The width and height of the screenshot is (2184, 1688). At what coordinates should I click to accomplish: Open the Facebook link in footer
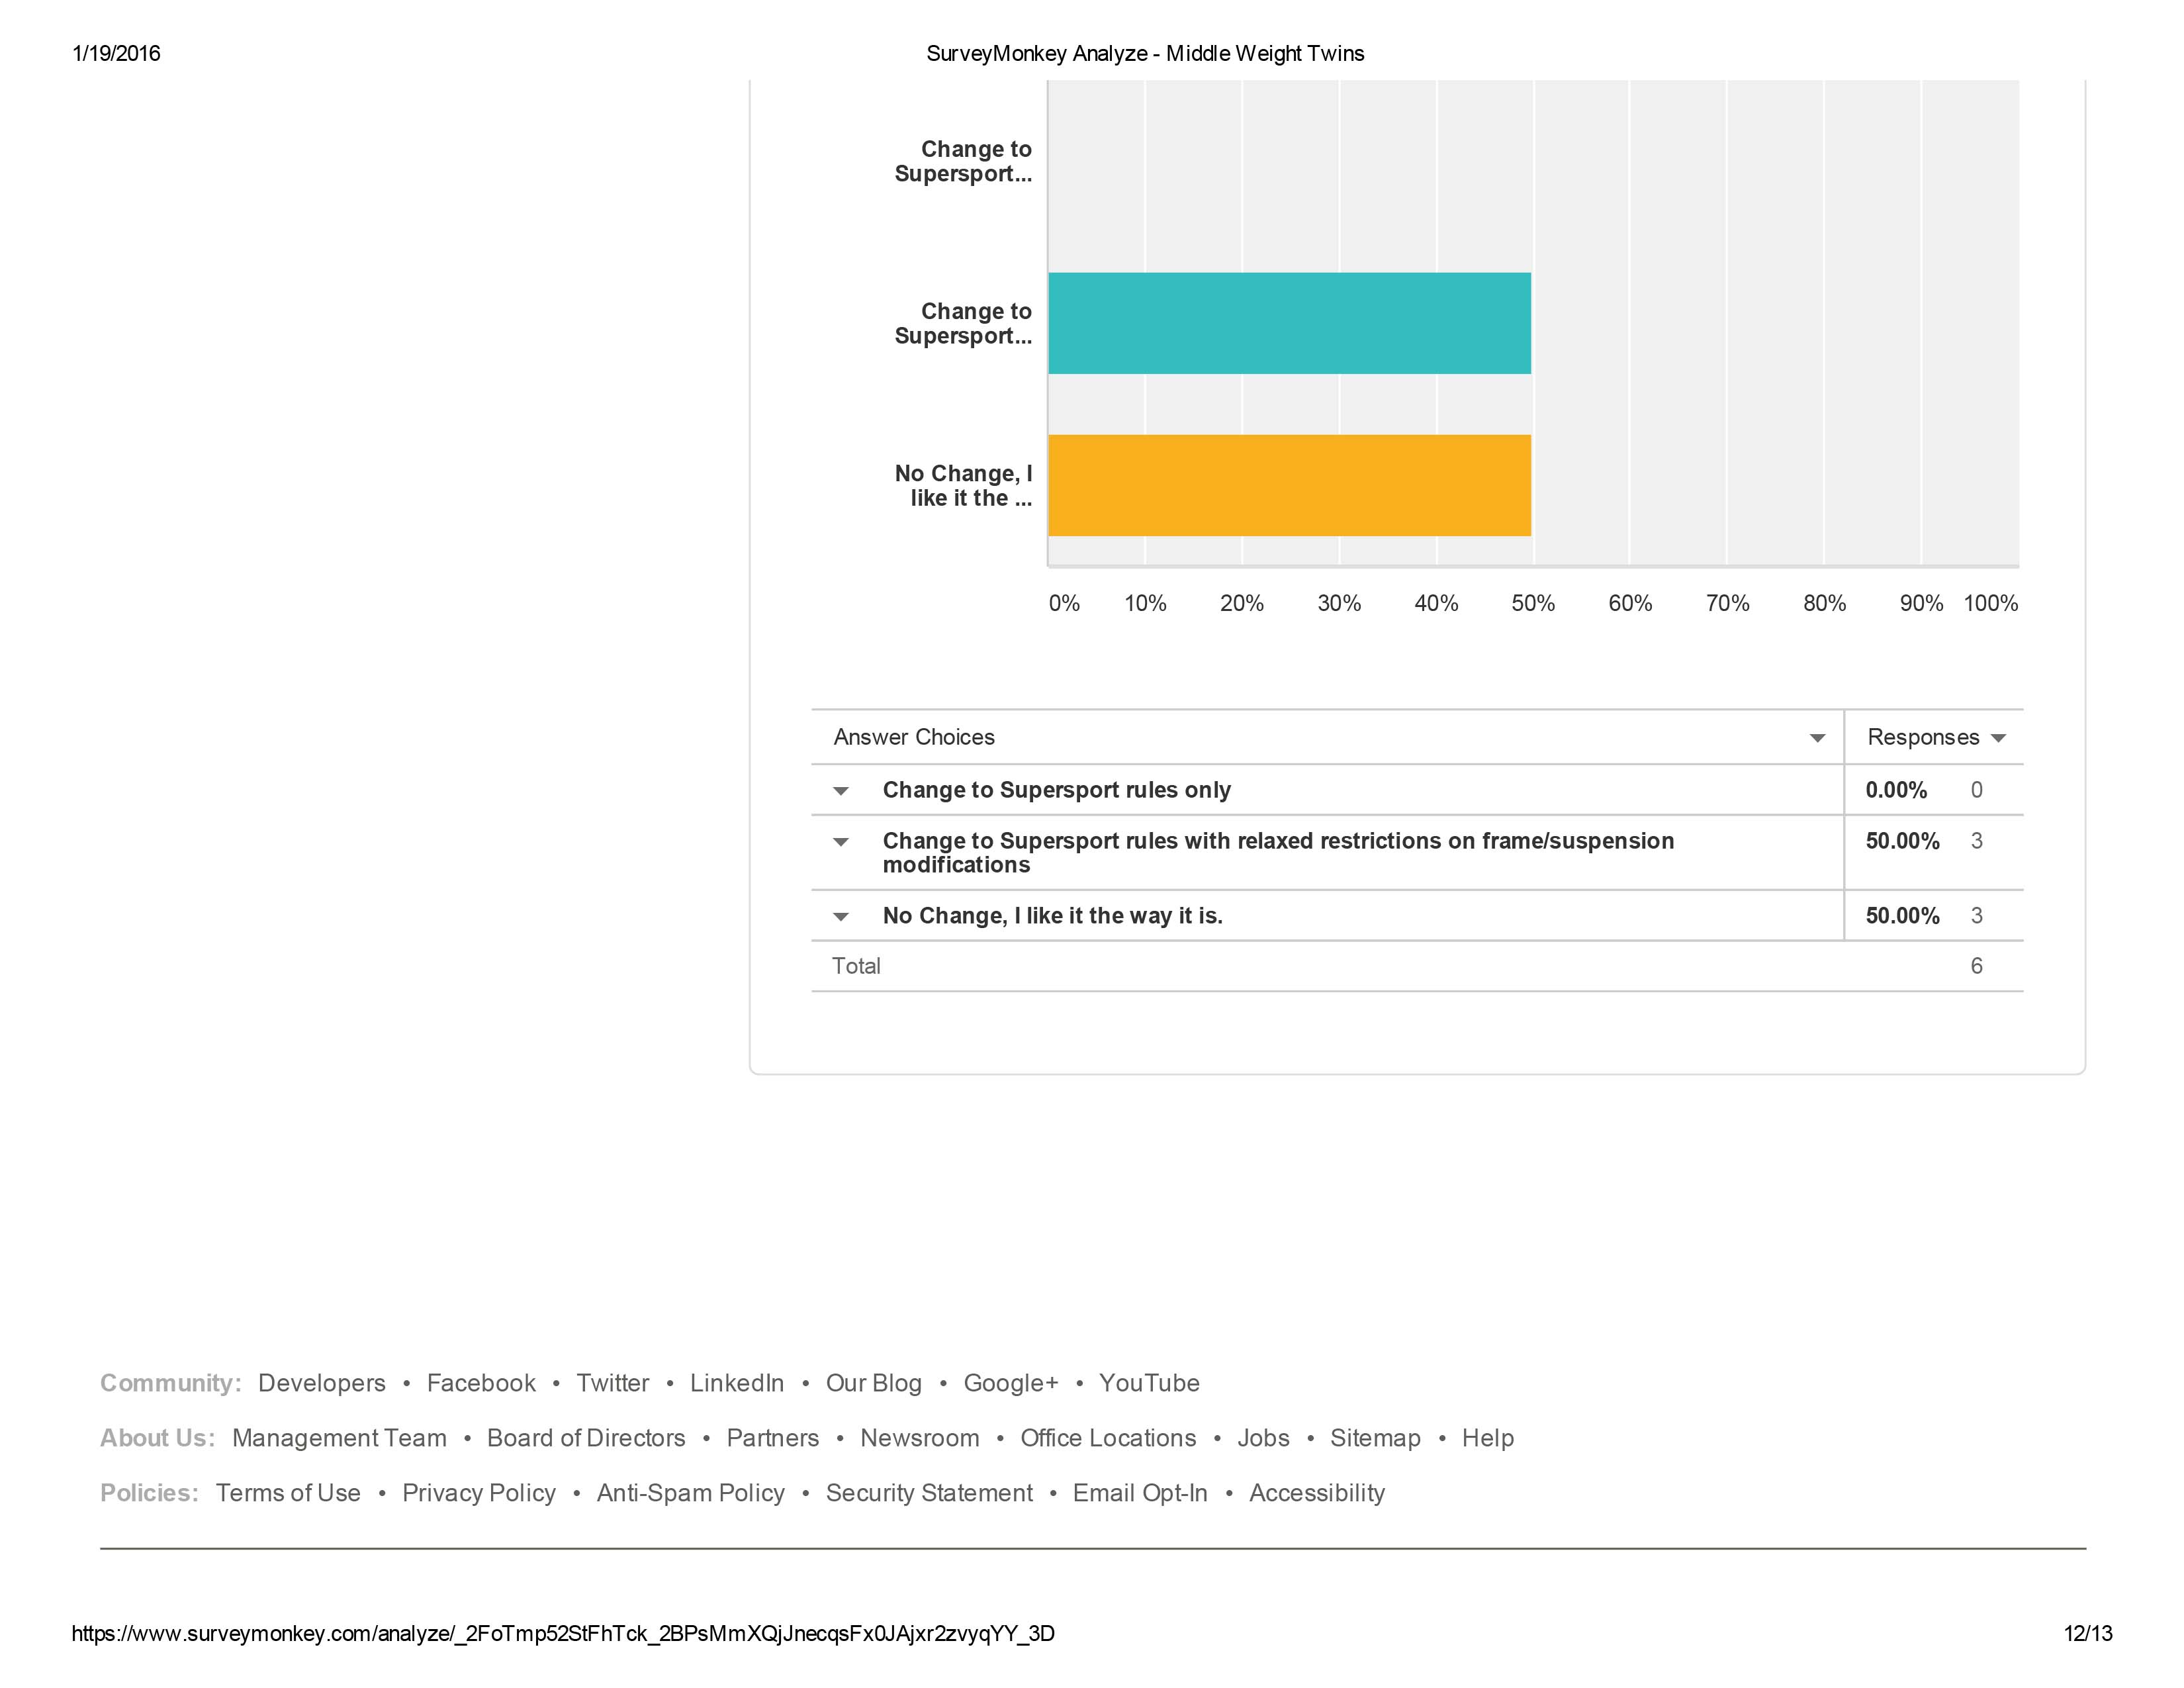[480, 1383]
